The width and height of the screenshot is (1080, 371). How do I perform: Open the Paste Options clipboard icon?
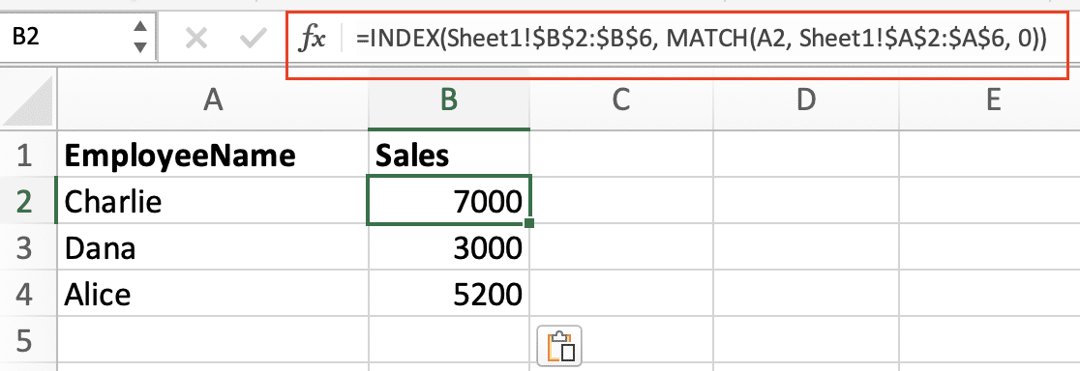pos(559,346)
